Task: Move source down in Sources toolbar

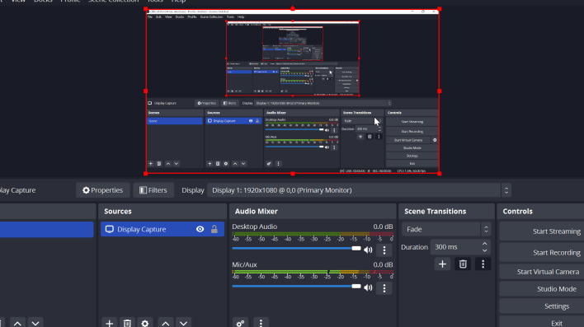Action: 184,323
